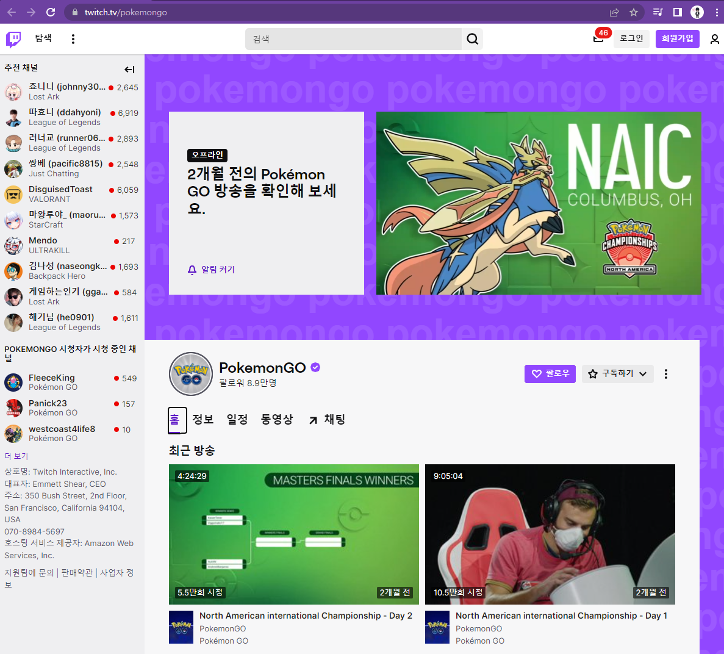Open 마왕루야_ channel playing StarCraft
This screenshot has height=654, width=724.
tap(71, 220)
